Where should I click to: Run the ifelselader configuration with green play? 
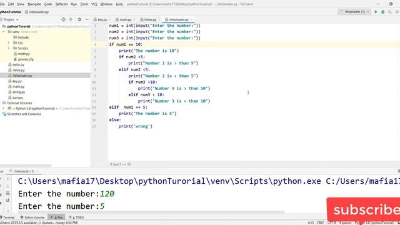[x=376, y=12]
